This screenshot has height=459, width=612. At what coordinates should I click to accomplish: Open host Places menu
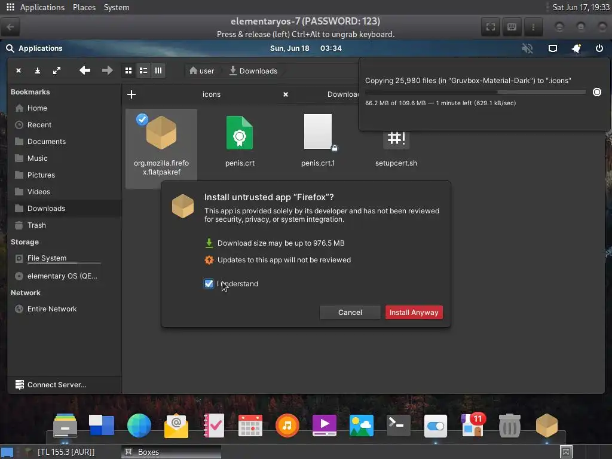(x=84, y=7)
